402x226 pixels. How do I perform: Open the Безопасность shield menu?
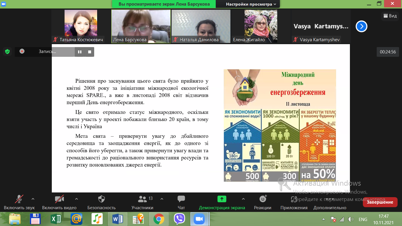pos(102,202)
